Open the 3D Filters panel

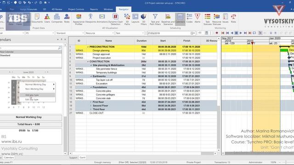(x=143, y=19)
